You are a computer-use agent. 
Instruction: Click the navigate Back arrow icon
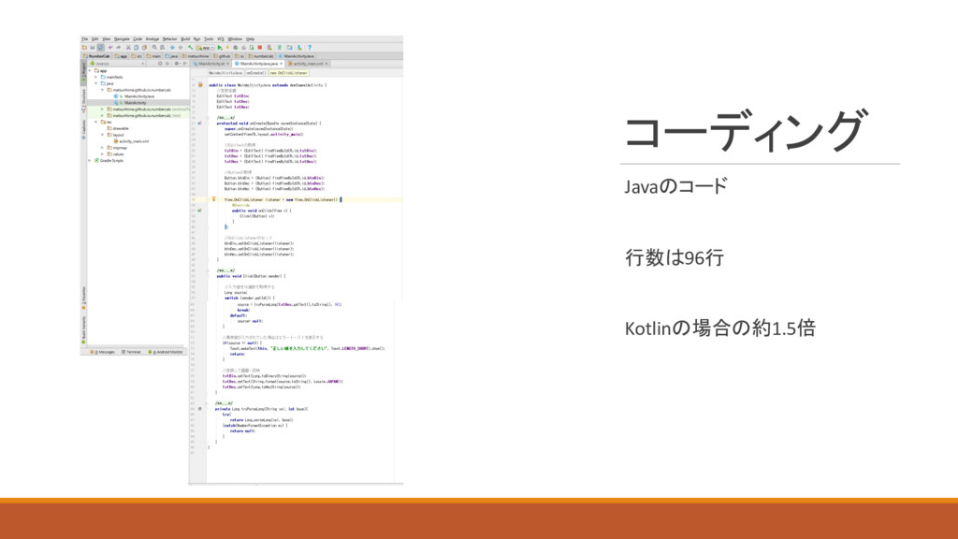[172, 48]
